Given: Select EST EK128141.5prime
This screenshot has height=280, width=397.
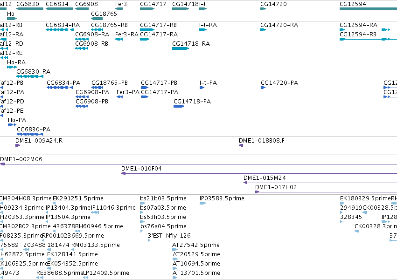Looking at the screenshot, I should pos(49,259).
